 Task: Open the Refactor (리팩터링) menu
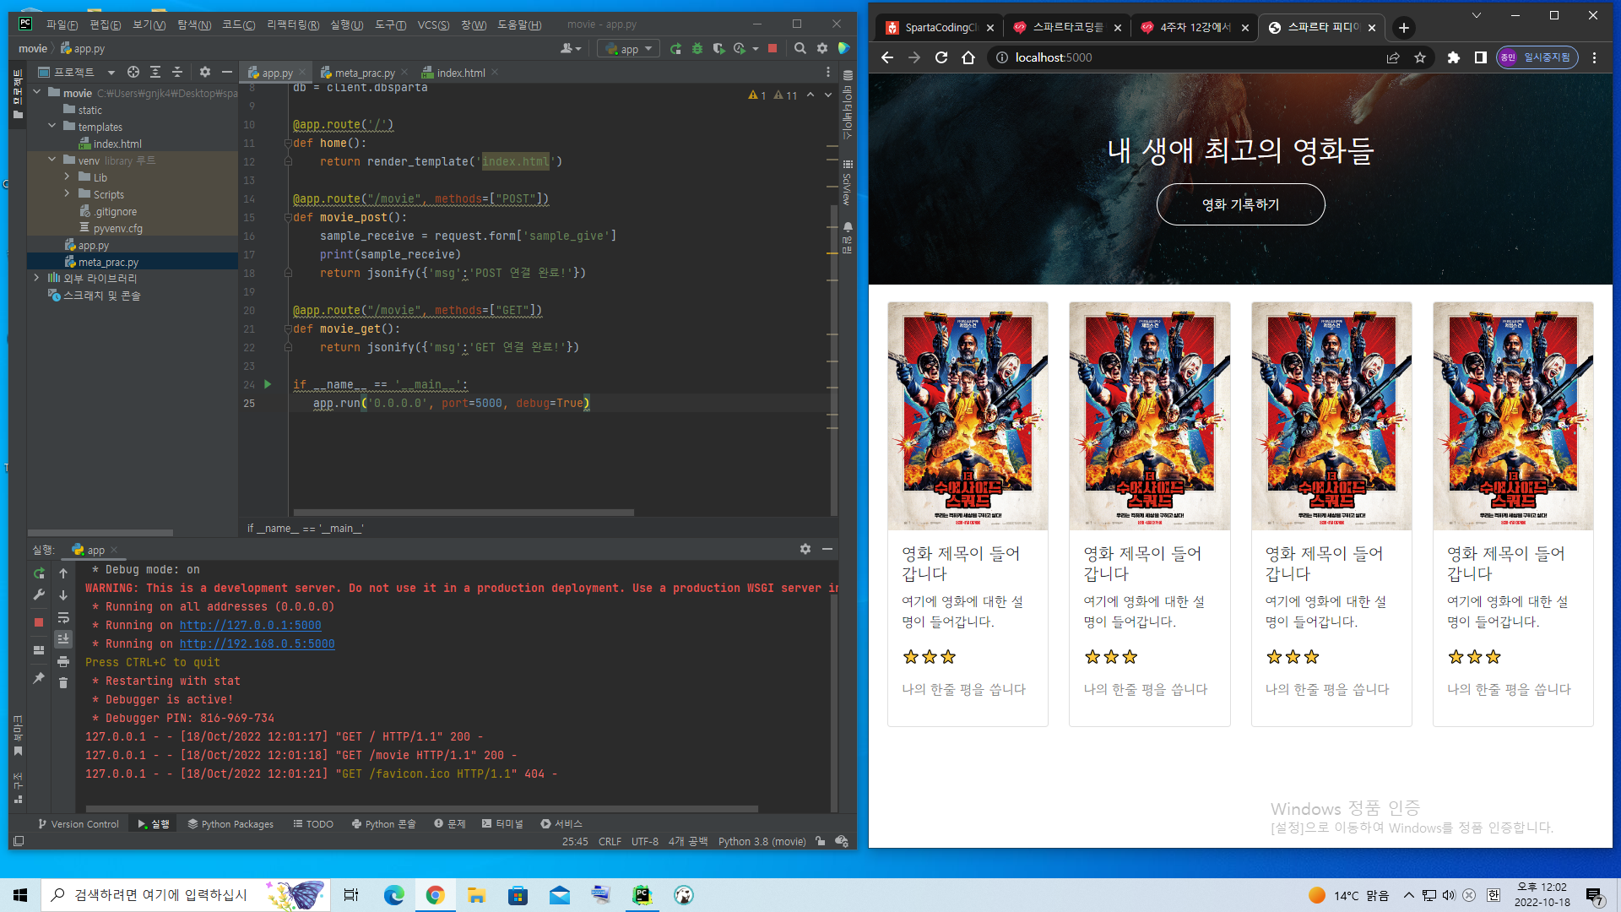tap(292, 24)
